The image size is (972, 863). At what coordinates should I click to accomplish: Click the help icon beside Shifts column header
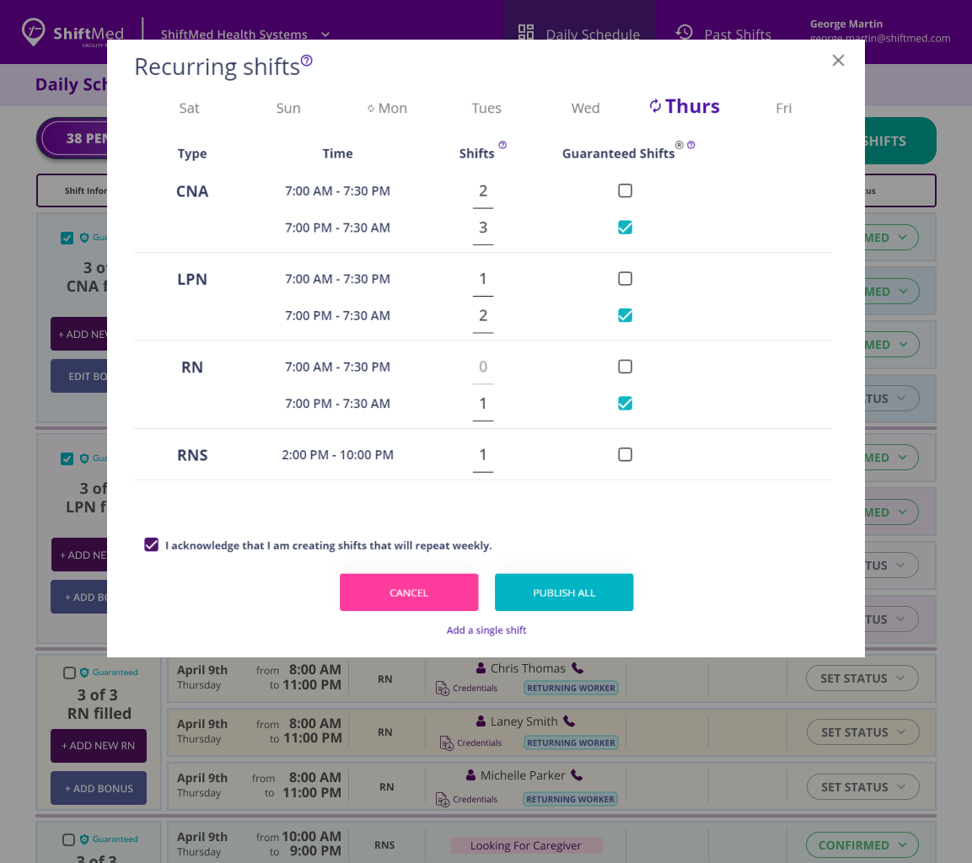point(502,145)
